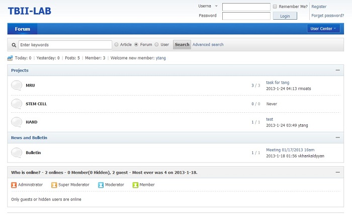Open the User Center dropdown
Image resolution: width=352 pixels, height=217 pixels.
324,29
